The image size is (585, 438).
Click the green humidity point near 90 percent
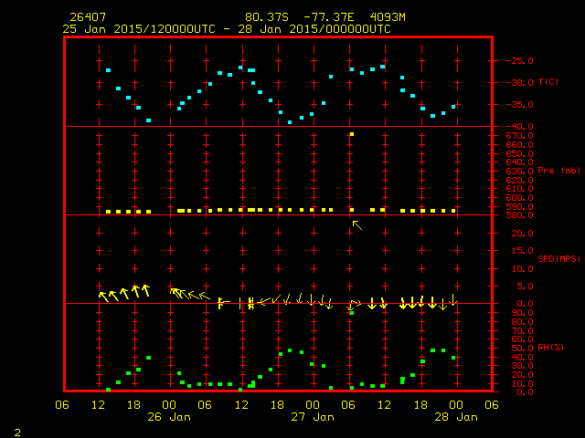click(350, 313)
